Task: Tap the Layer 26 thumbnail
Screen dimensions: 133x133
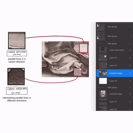Action: (x=103, y=109)
